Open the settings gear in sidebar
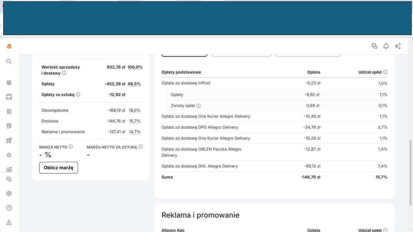413x232 pixels. tap(9, 193)
